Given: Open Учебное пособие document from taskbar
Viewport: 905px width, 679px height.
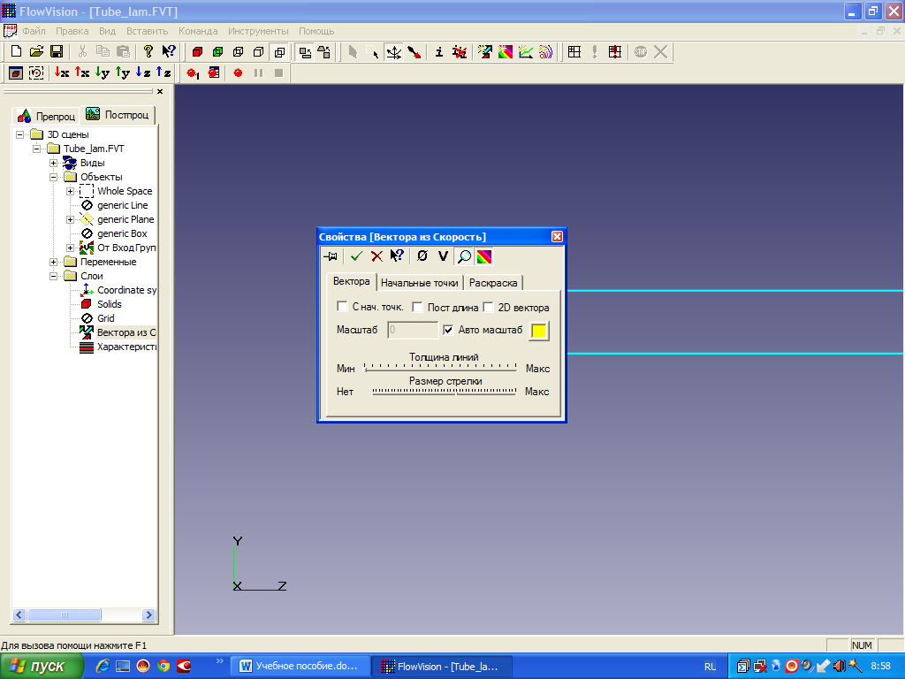Looking at the screenshot, I should point(299,667).
